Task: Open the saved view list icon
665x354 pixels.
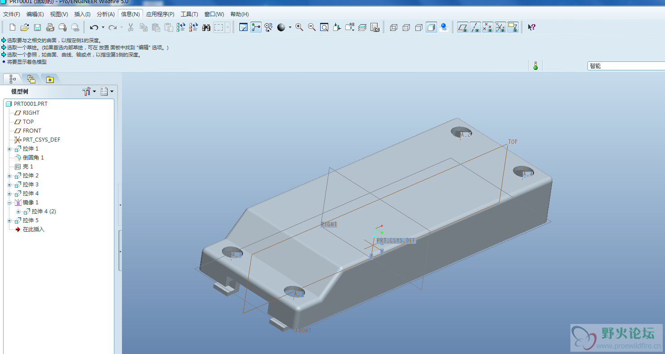Action: (350, 27)
